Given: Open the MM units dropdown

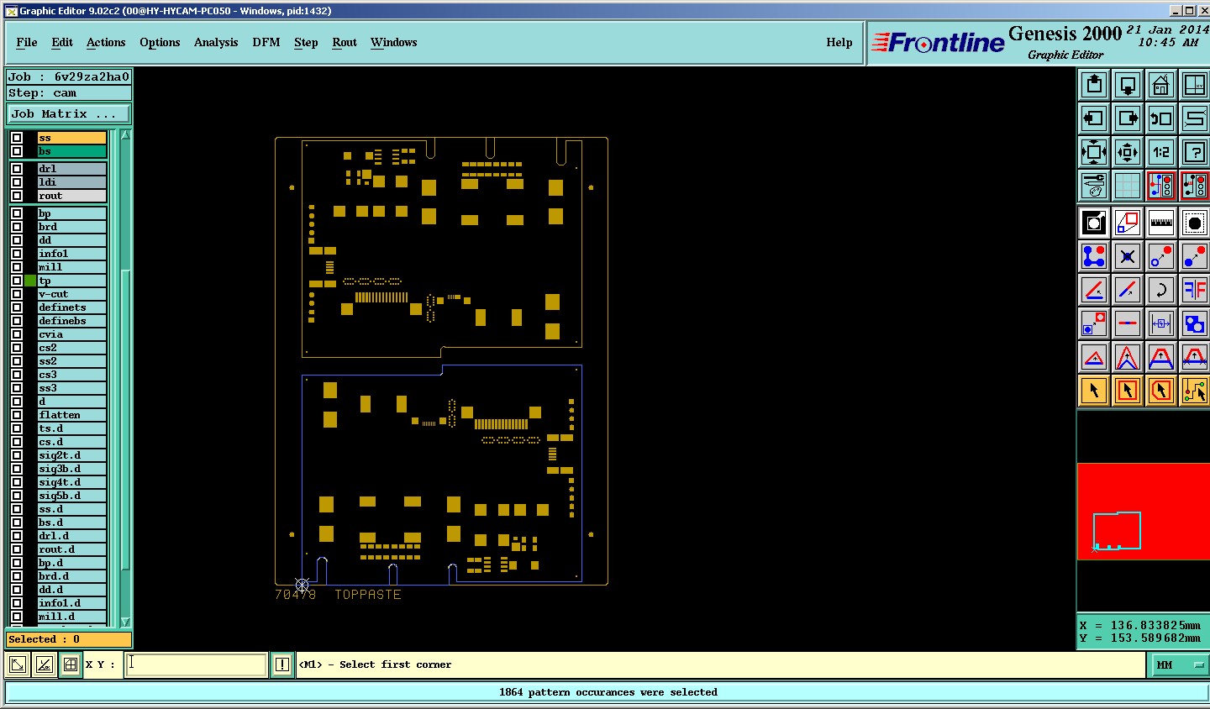Looking at the screenshot, I should (1177, 664).
